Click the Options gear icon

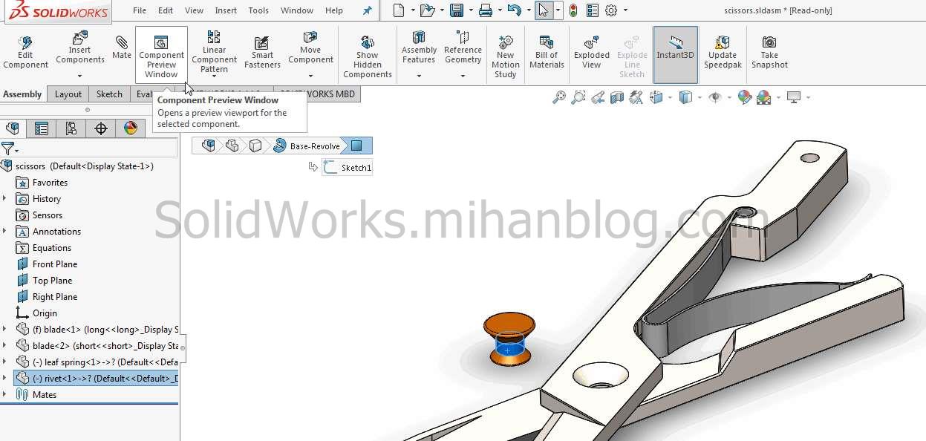click(611, 10)
